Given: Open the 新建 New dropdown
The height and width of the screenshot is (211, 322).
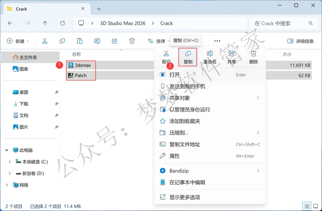Looking at the screenshot, I should [18, 41].
